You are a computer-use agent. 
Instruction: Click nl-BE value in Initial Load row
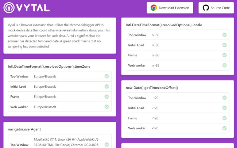pos(155,45)
